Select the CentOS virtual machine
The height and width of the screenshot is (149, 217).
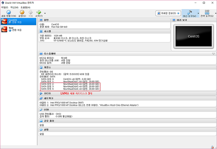pos(18,21)
